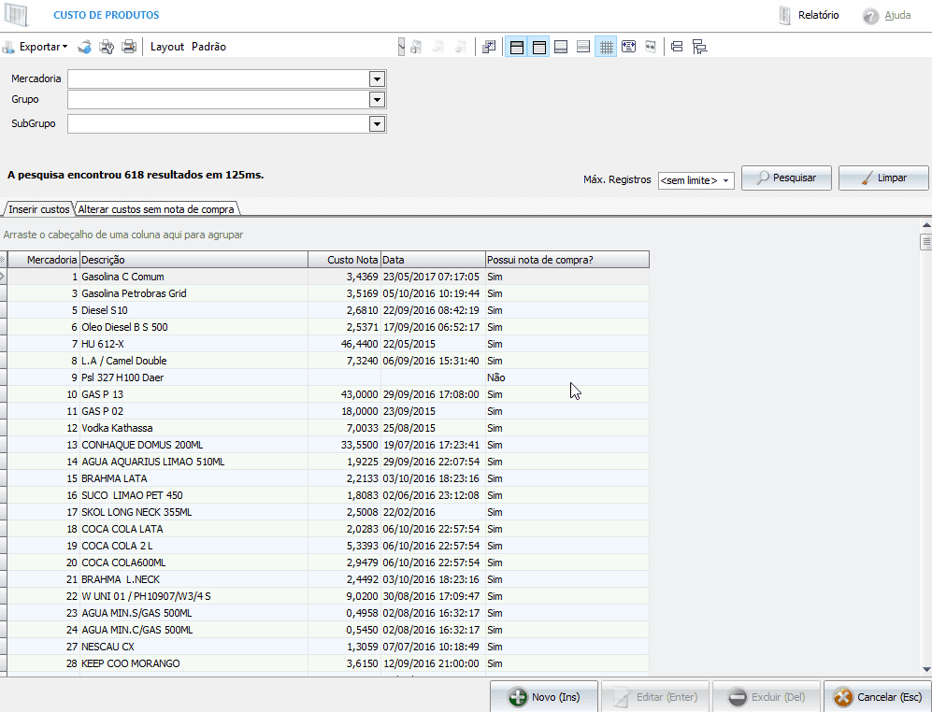Screen dimensions: 932x712
Task: Click the Editar (Enter) button
Action: (655, 696)
